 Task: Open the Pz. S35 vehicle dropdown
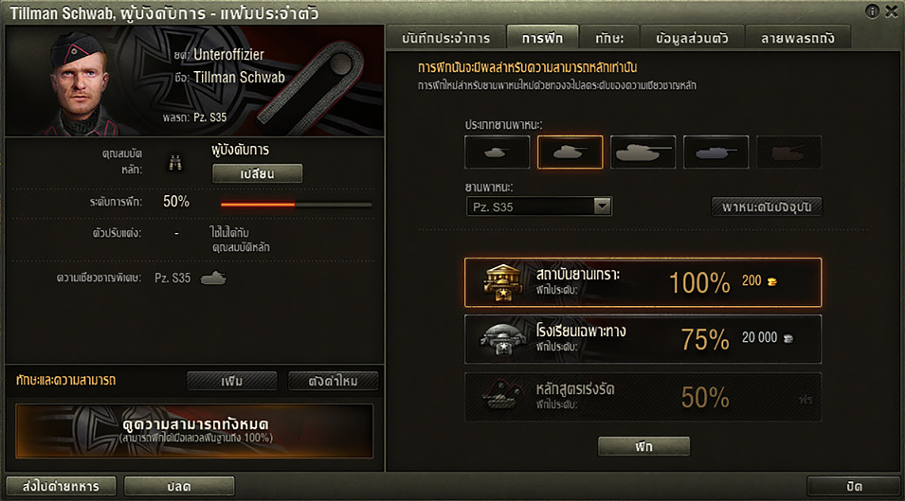pos(538,206)
